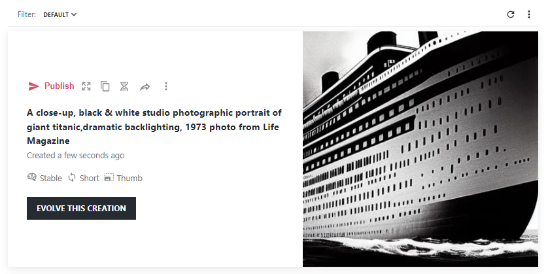Click the red Publish paper-plane icon
The height and width of the screenshot is (274, 548).
(34, 86)
